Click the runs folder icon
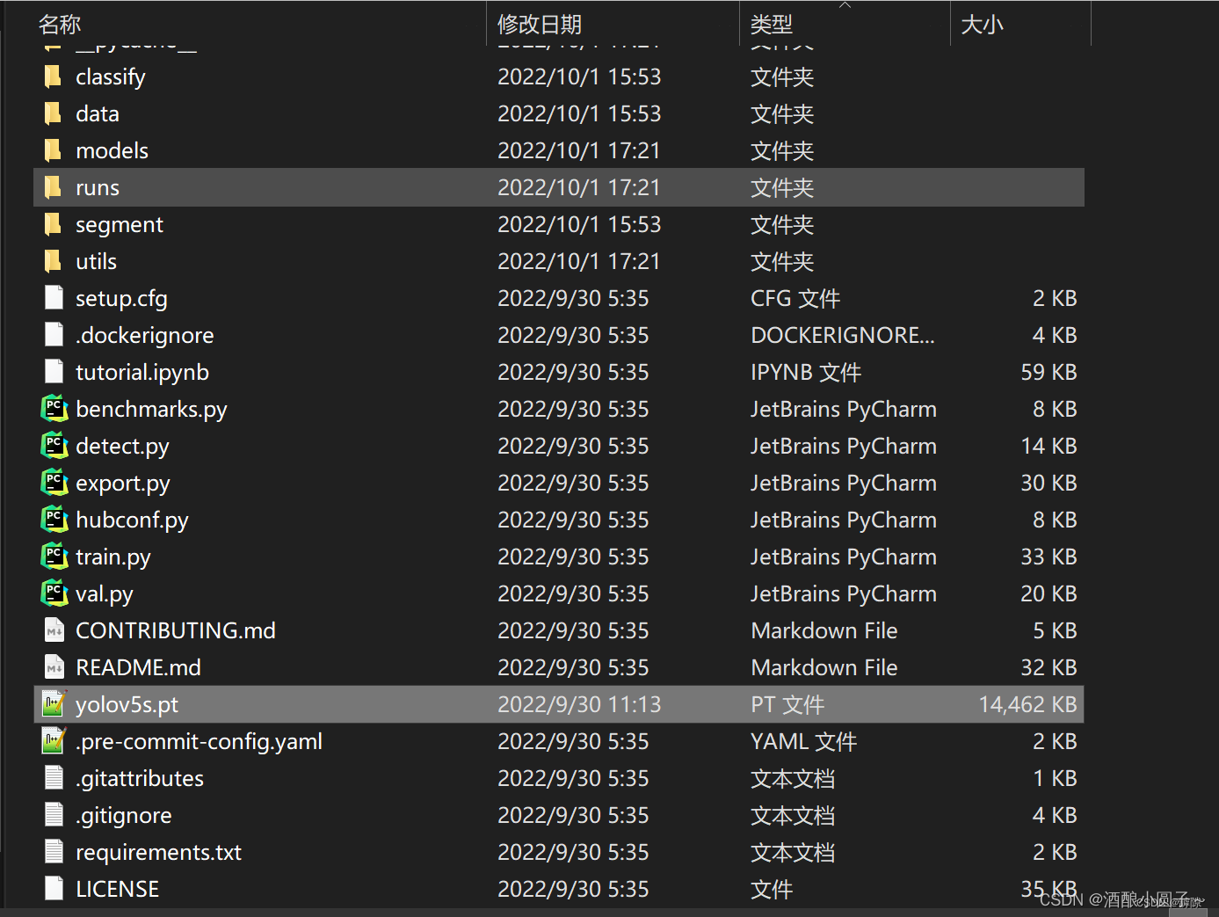This screenshot has width=1219, height=917. [53, 187]
